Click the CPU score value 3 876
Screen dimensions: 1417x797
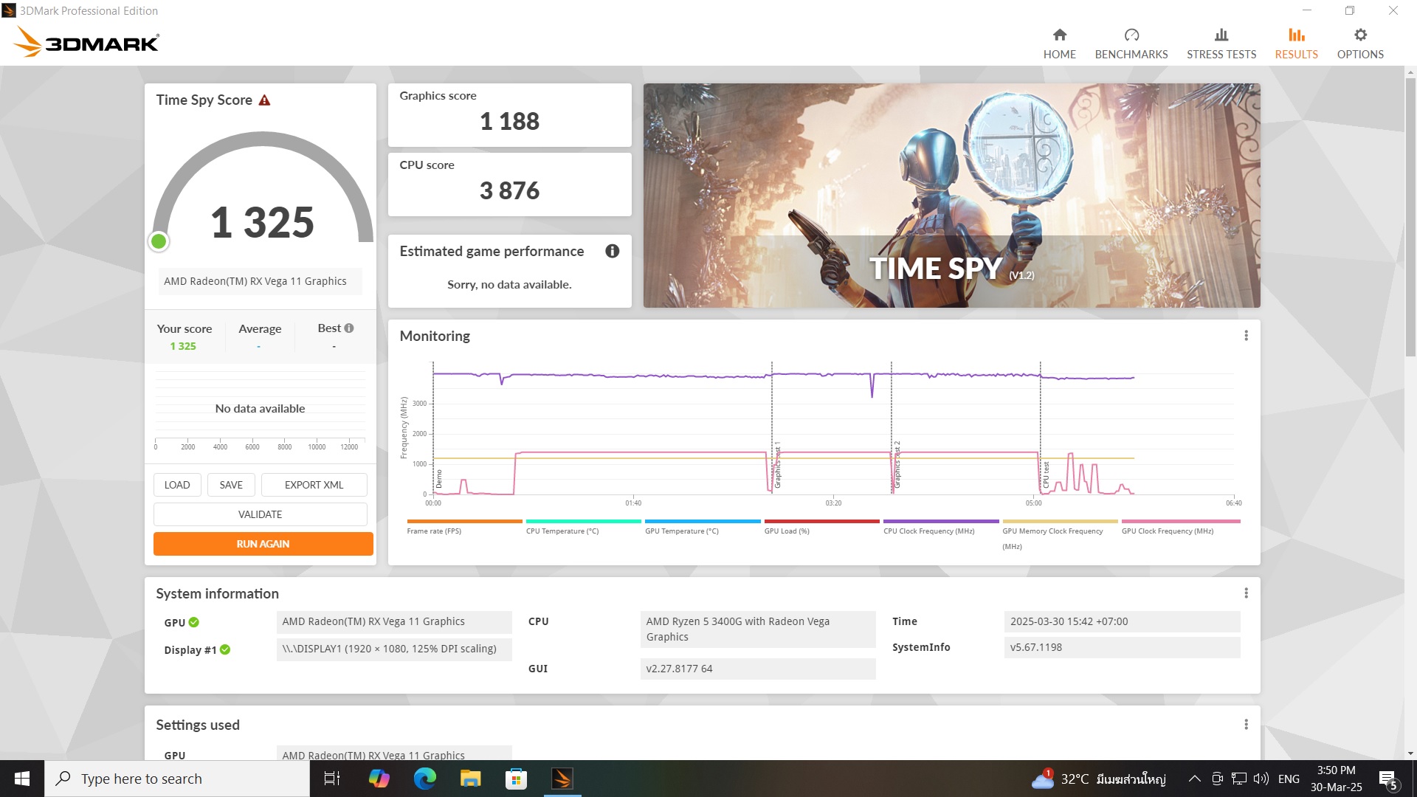[x=509, y=190]
